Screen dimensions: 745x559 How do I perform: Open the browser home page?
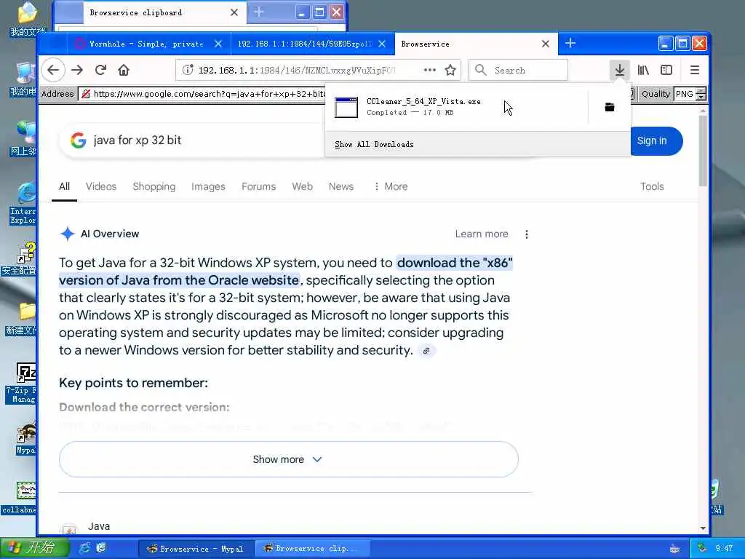coord(124,71)
